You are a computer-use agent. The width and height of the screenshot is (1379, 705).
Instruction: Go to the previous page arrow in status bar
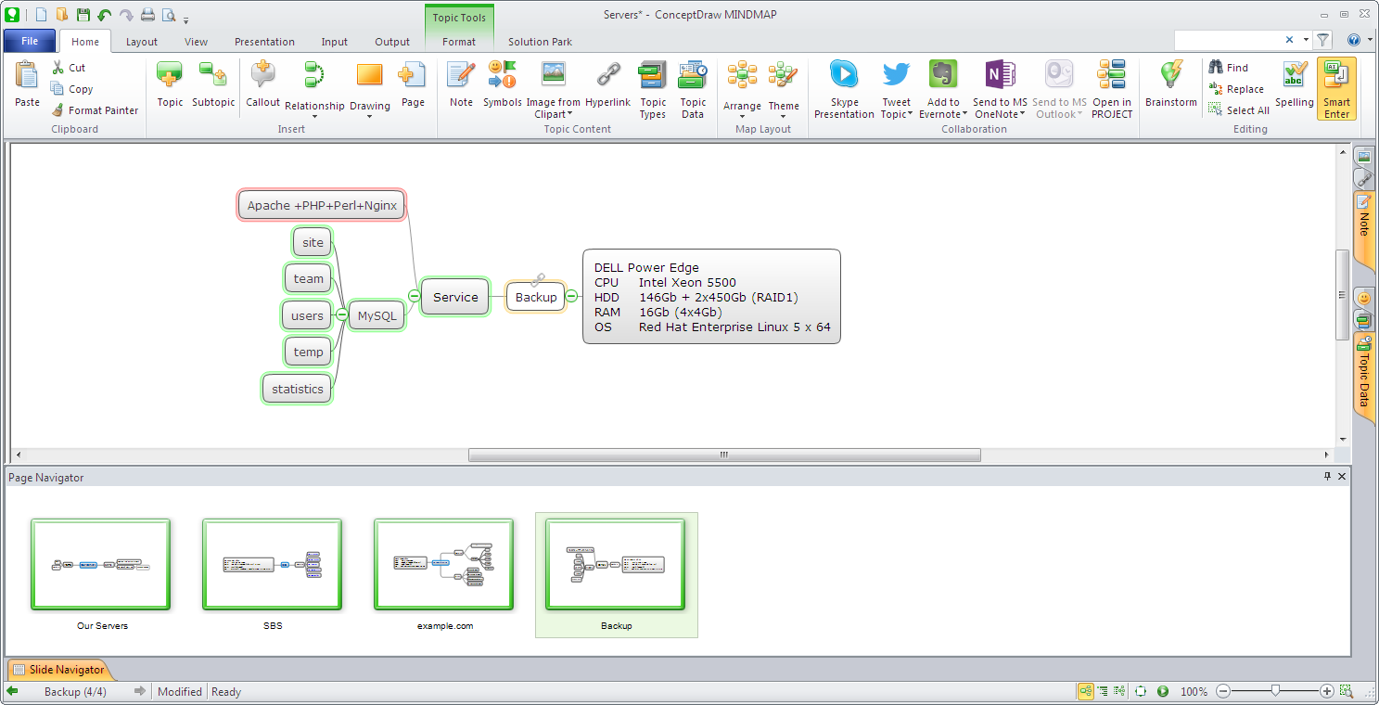click(13, 691)
